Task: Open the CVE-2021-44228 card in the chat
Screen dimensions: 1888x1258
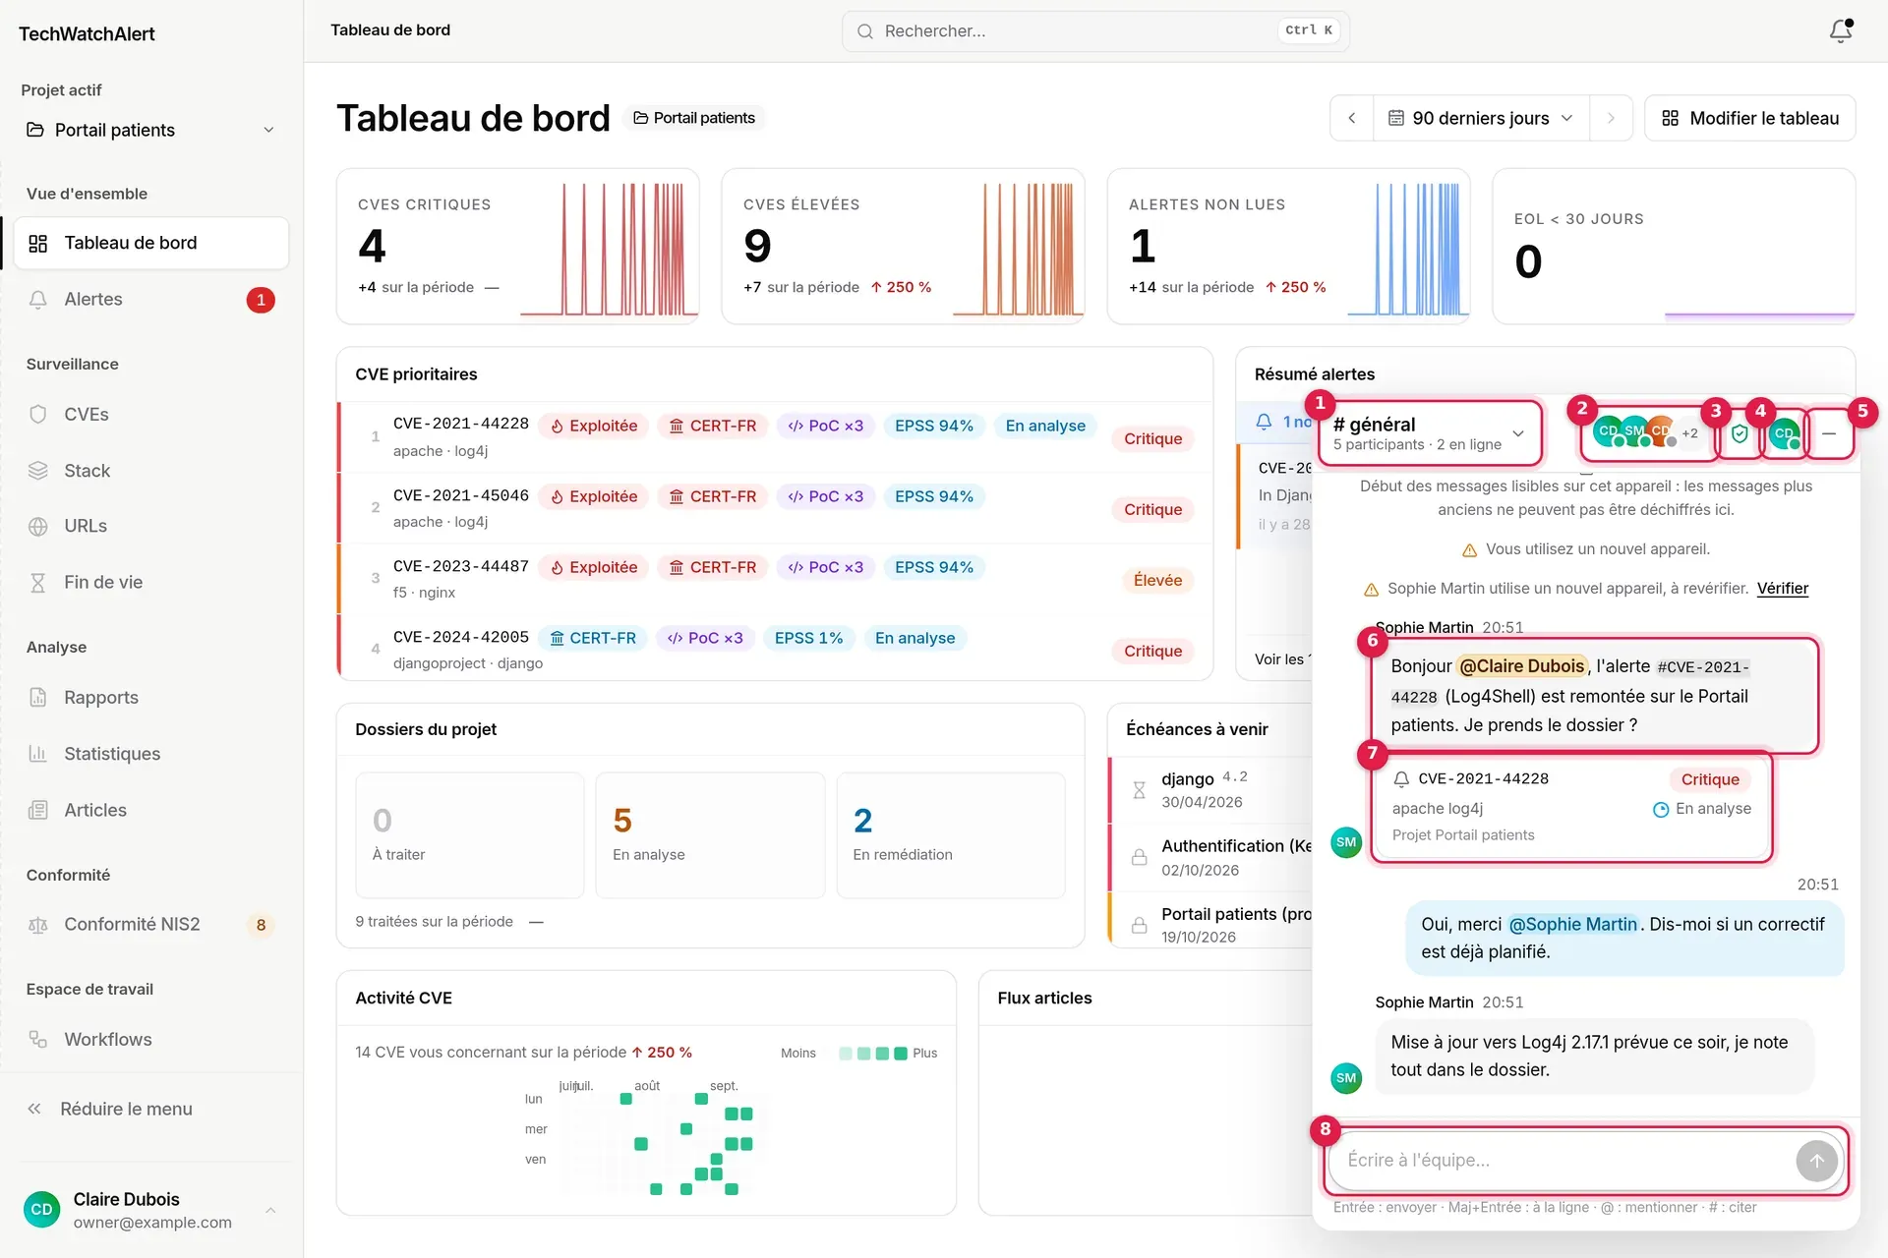Action: (x=1571, y=806)
